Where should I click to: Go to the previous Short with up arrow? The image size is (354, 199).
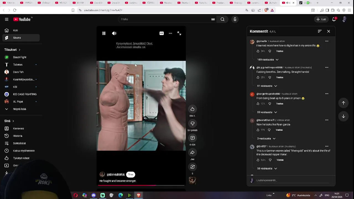click(x=343, y=103)
